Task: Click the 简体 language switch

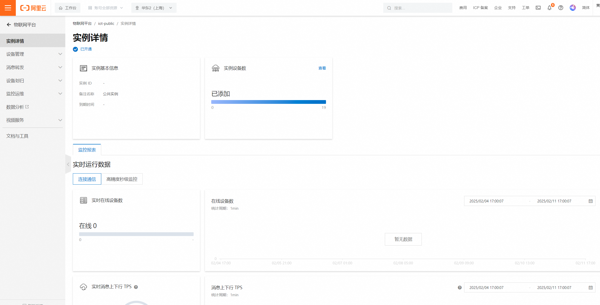Action: pos(586,8)
